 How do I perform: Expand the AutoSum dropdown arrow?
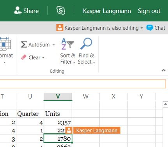pyautogui.click(x=53, y=45)
